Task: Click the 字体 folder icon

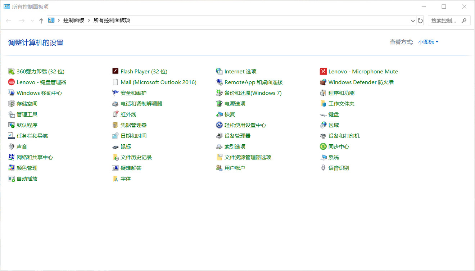Action: [115, 179]
